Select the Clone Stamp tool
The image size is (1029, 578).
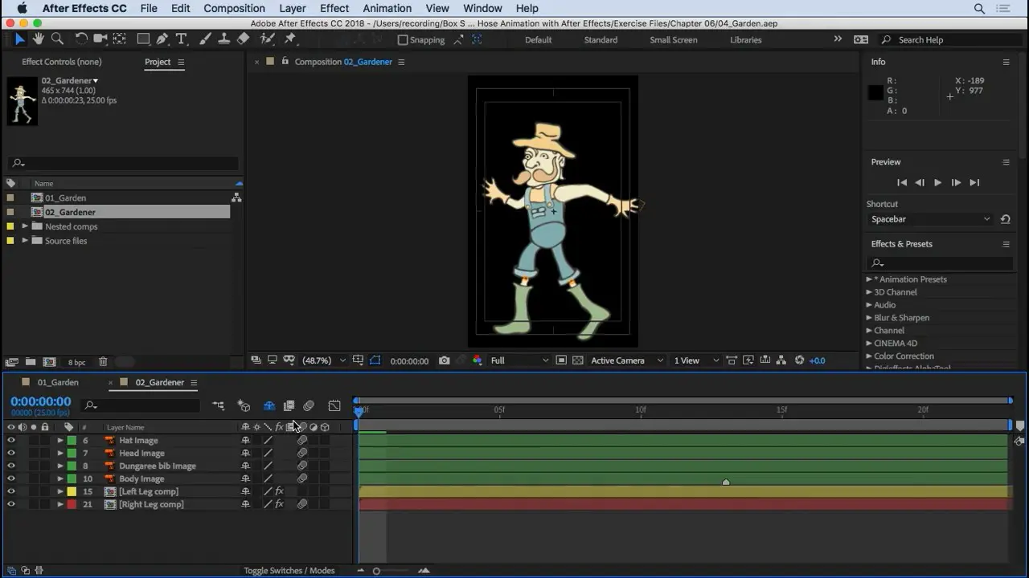[224, 39]
